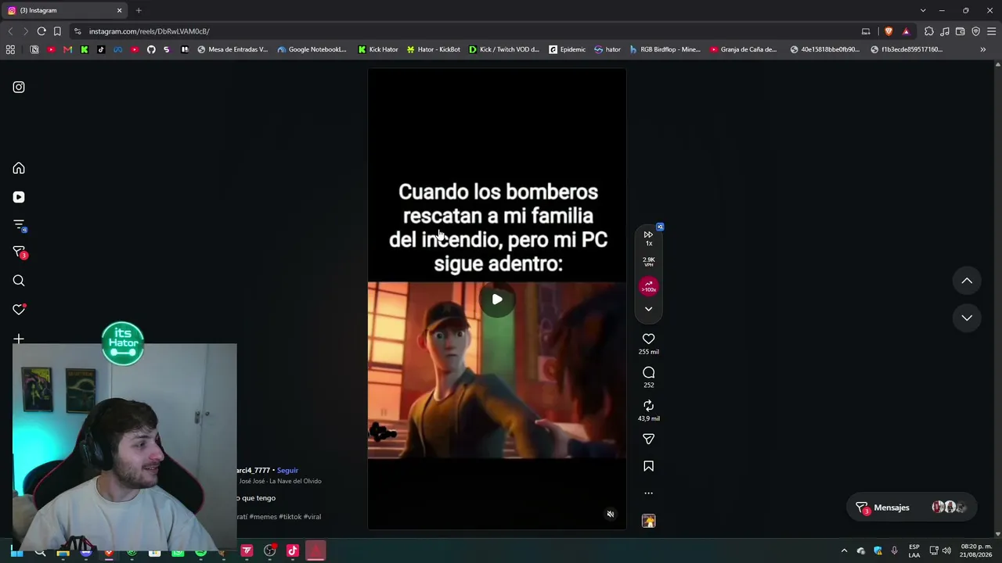The image size is (1002, 563).
Task: Open the Brave Shields icon
Action: point(888,31)
